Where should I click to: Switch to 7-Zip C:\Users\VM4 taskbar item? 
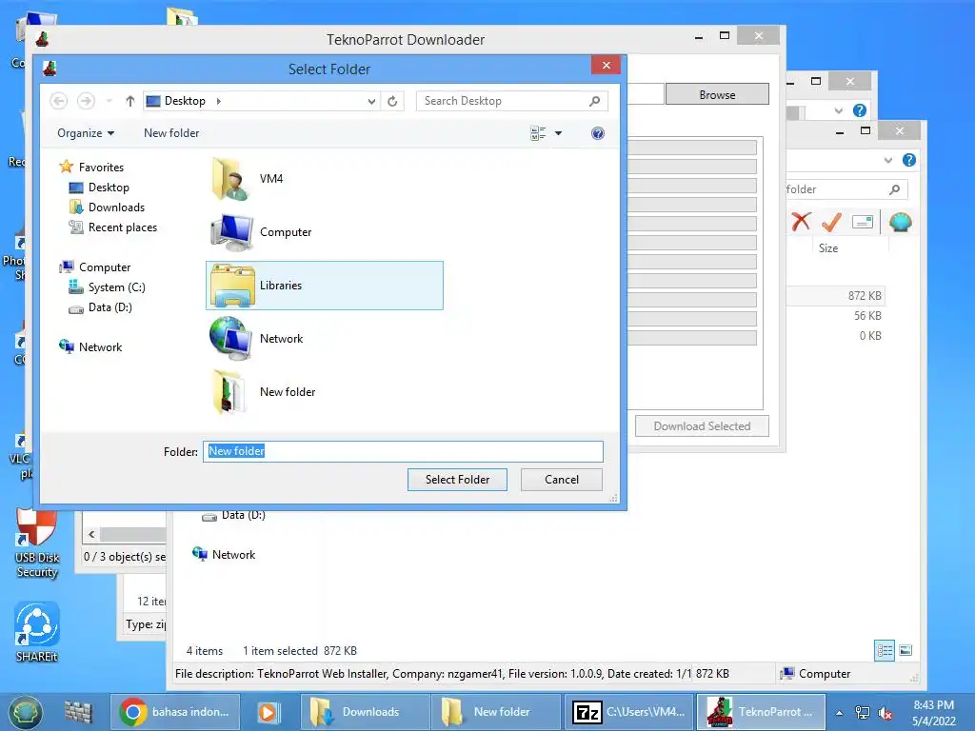[x=629, y=712]
